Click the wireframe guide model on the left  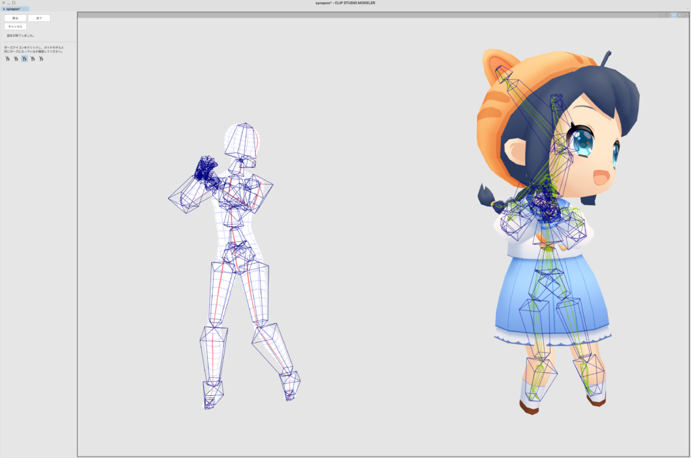[233, 264]
